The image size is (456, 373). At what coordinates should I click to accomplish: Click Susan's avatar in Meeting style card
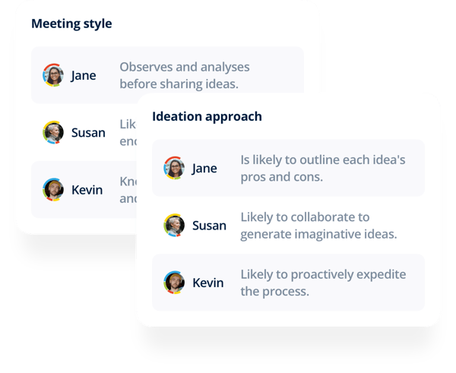coord(52,132)
